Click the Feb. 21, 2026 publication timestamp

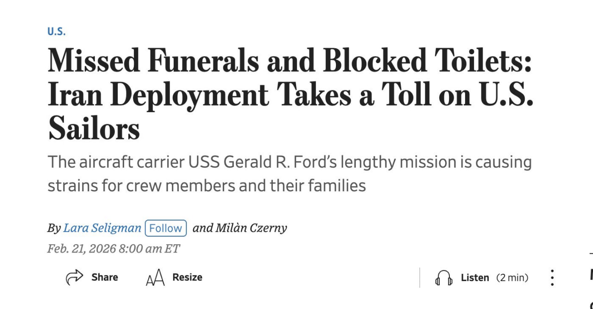(113, 249)
